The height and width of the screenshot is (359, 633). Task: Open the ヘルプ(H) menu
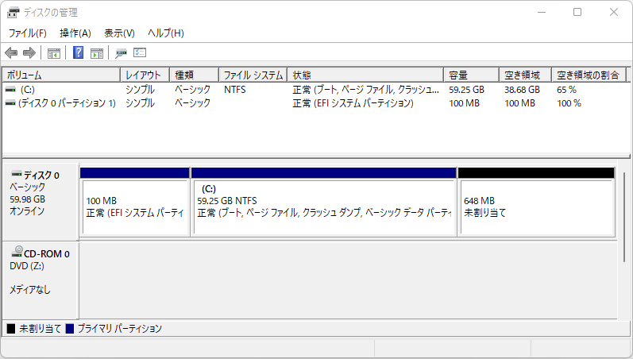[166, 33]
